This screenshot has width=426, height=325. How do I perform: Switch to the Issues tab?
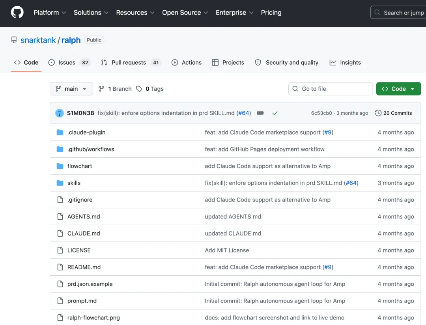click(x=69, y=62)
